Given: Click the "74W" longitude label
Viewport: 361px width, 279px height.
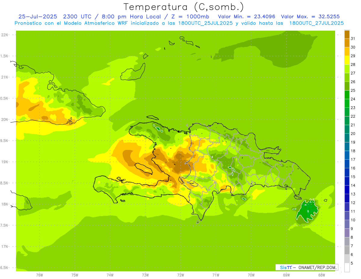Looking at the screenshot, I should [110, 275].
